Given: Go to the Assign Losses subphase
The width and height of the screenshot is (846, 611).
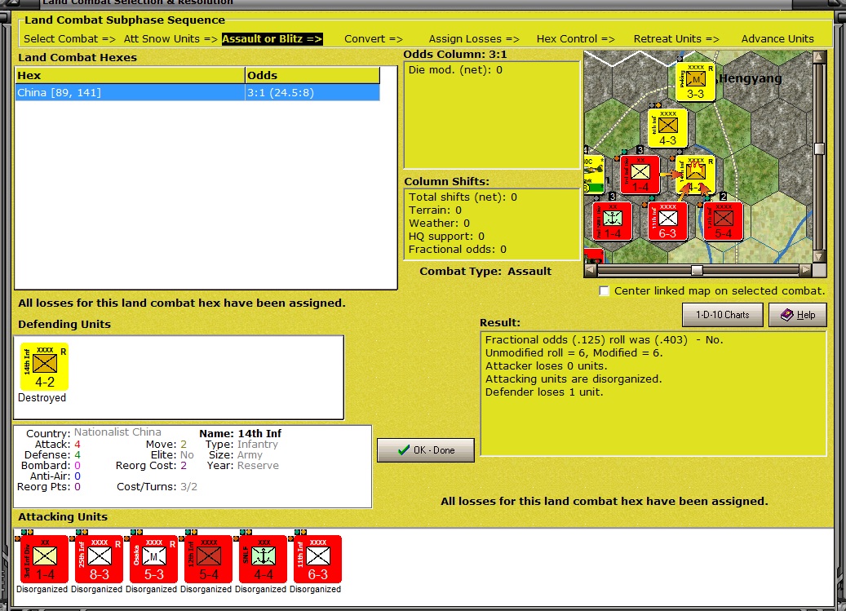Looking at the screenshot, I should click(x=474, y=39).
